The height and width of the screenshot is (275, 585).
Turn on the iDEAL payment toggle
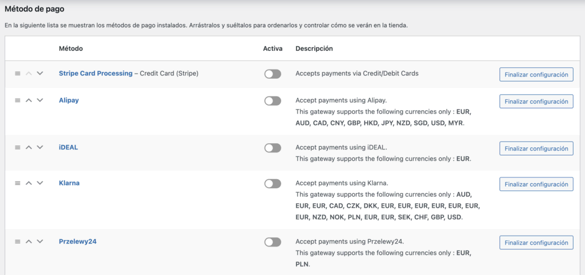[x=273, y=148]
